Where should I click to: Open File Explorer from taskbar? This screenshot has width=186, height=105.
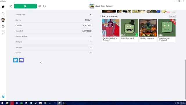(7, 103)
